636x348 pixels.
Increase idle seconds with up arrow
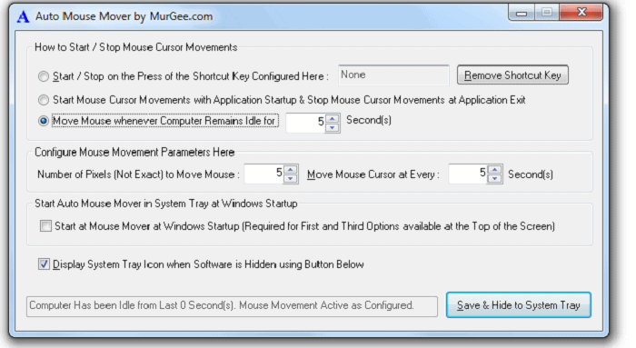pos(333,119)
